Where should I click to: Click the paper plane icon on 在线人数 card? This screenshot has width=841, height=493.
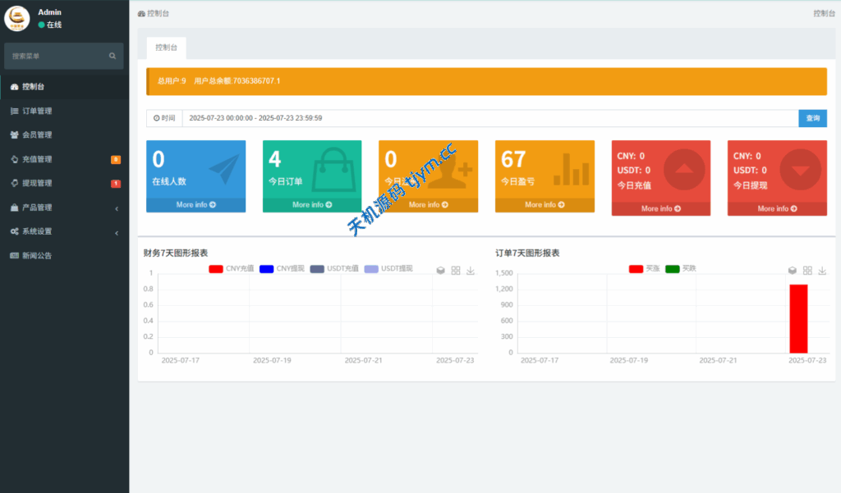(x=223, y=169)
